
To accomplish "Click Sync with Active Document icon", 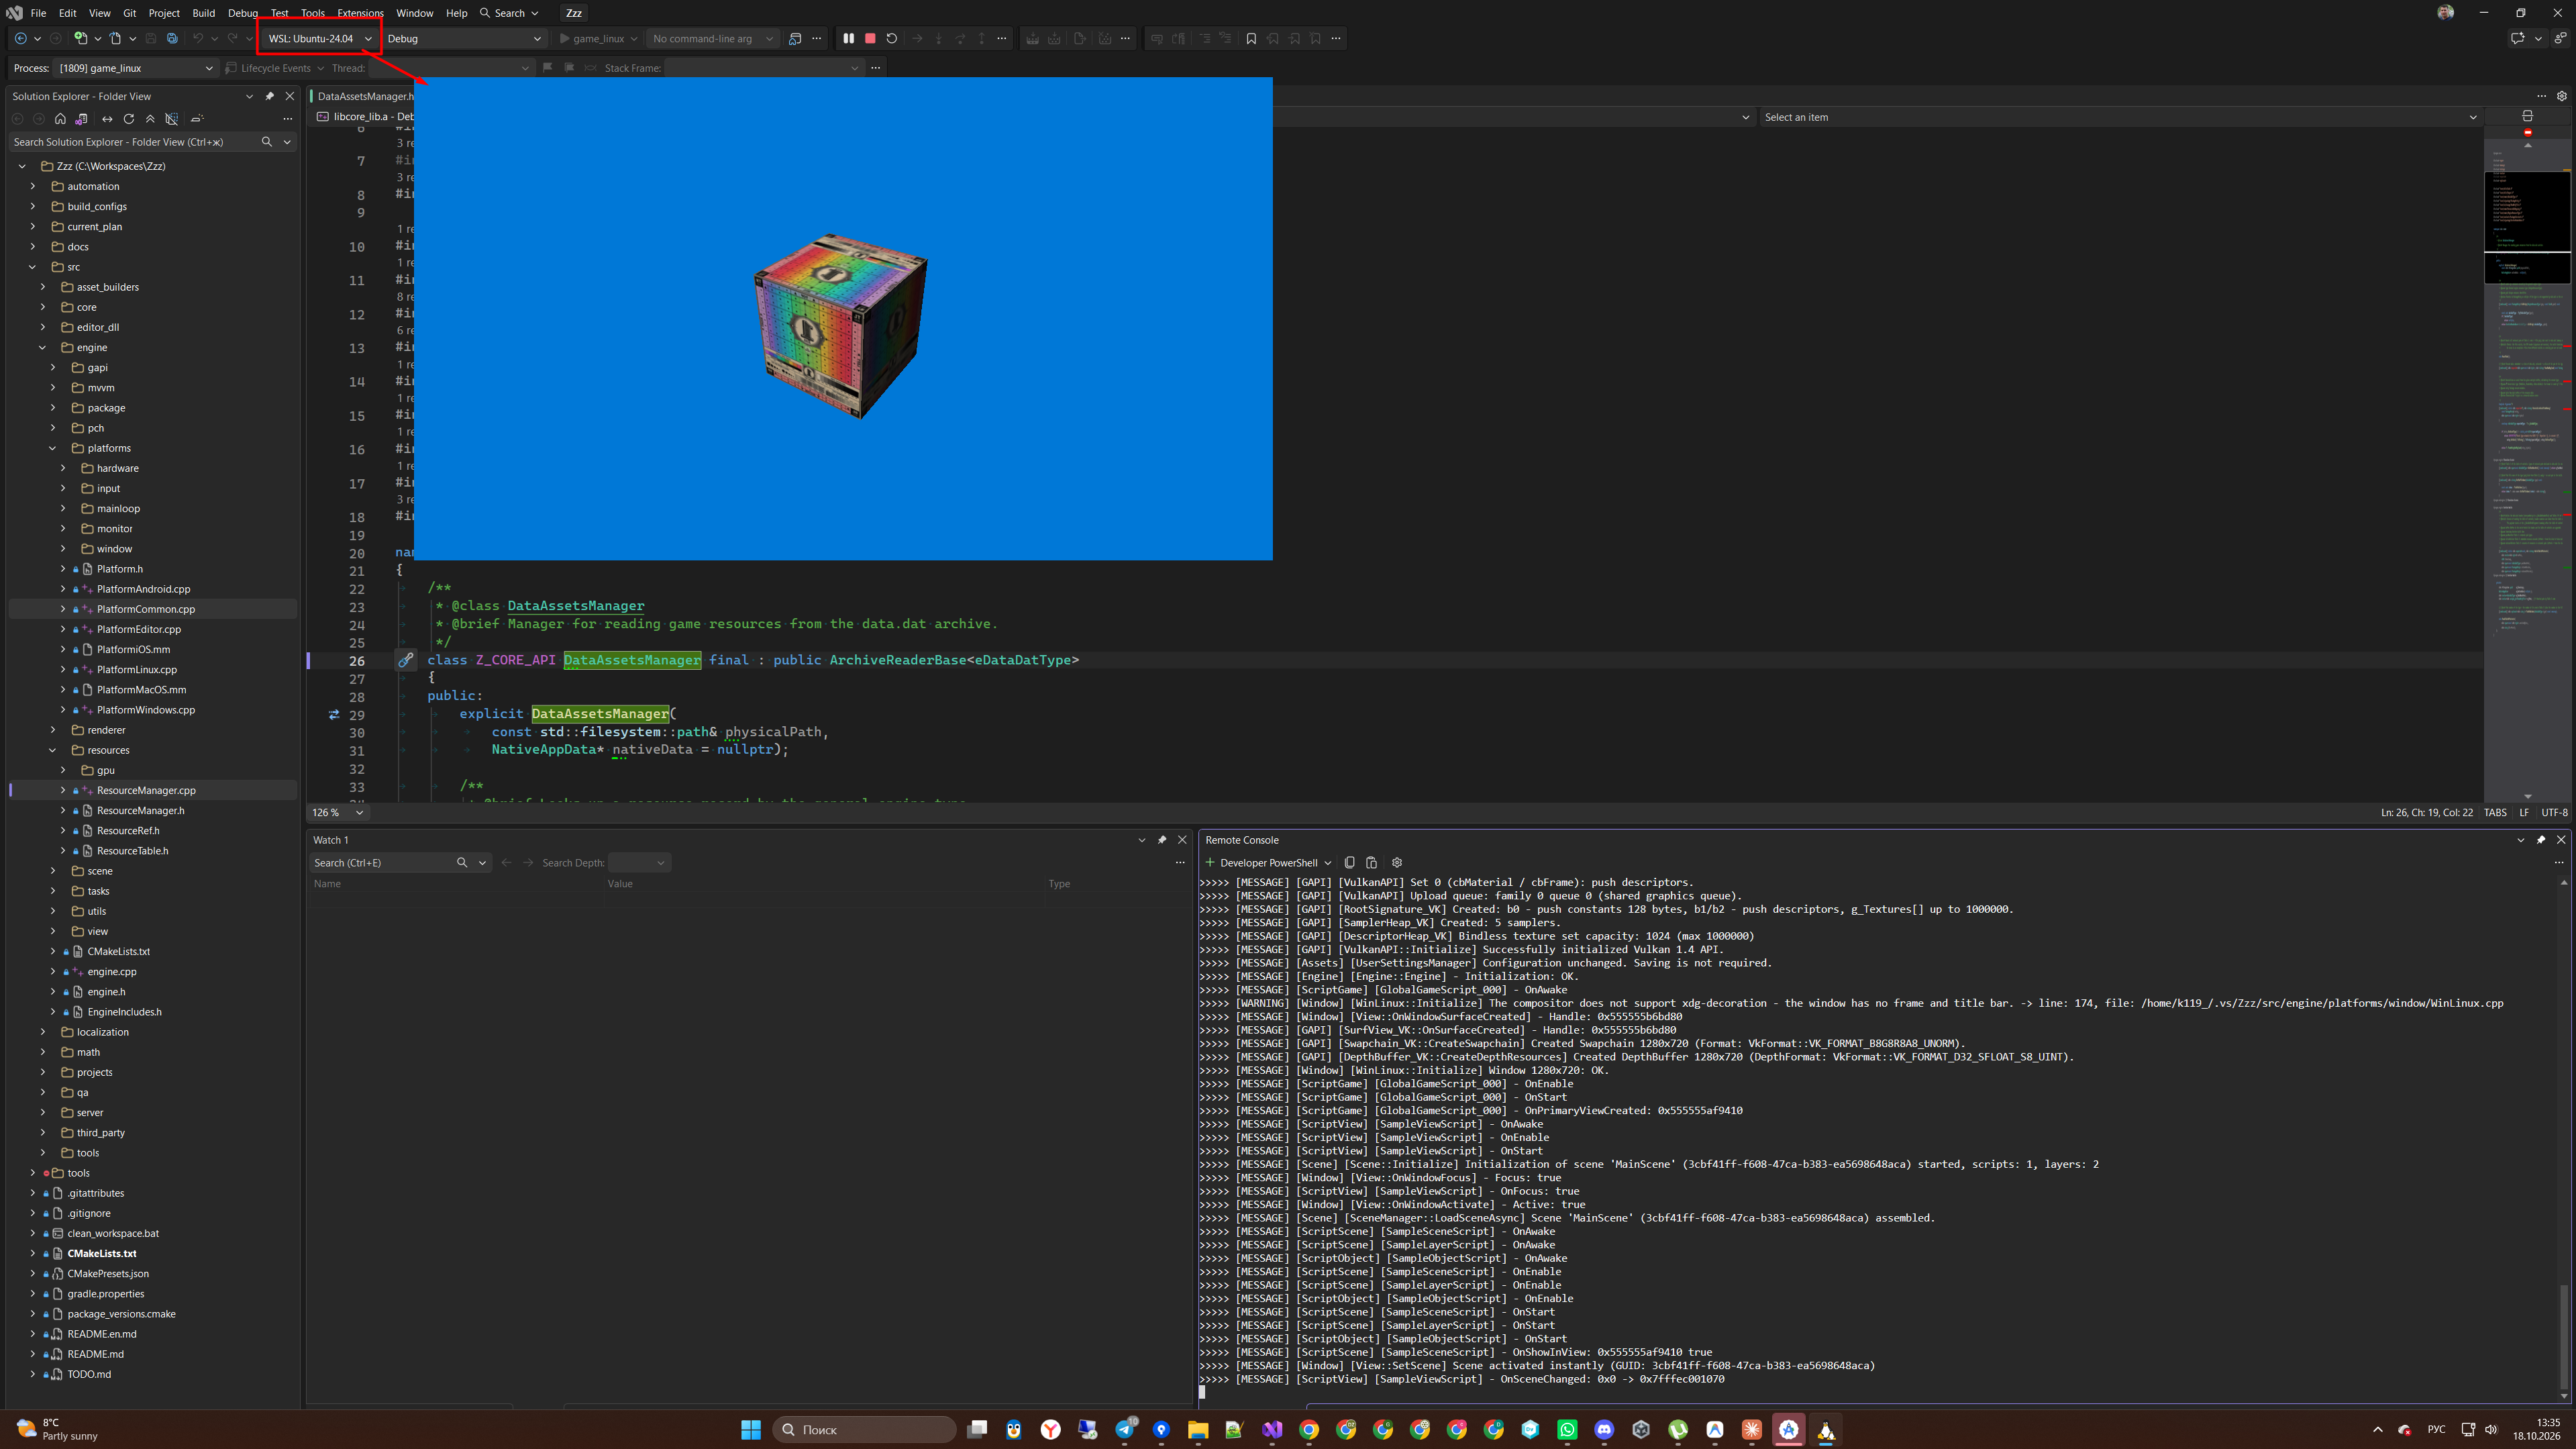I will point(107,118).
